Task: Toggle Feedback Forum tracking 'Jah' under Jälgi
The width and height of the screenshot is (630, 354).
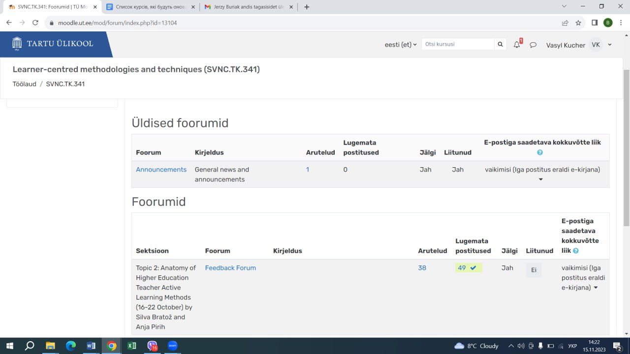Action: click(x=507, y=268)
